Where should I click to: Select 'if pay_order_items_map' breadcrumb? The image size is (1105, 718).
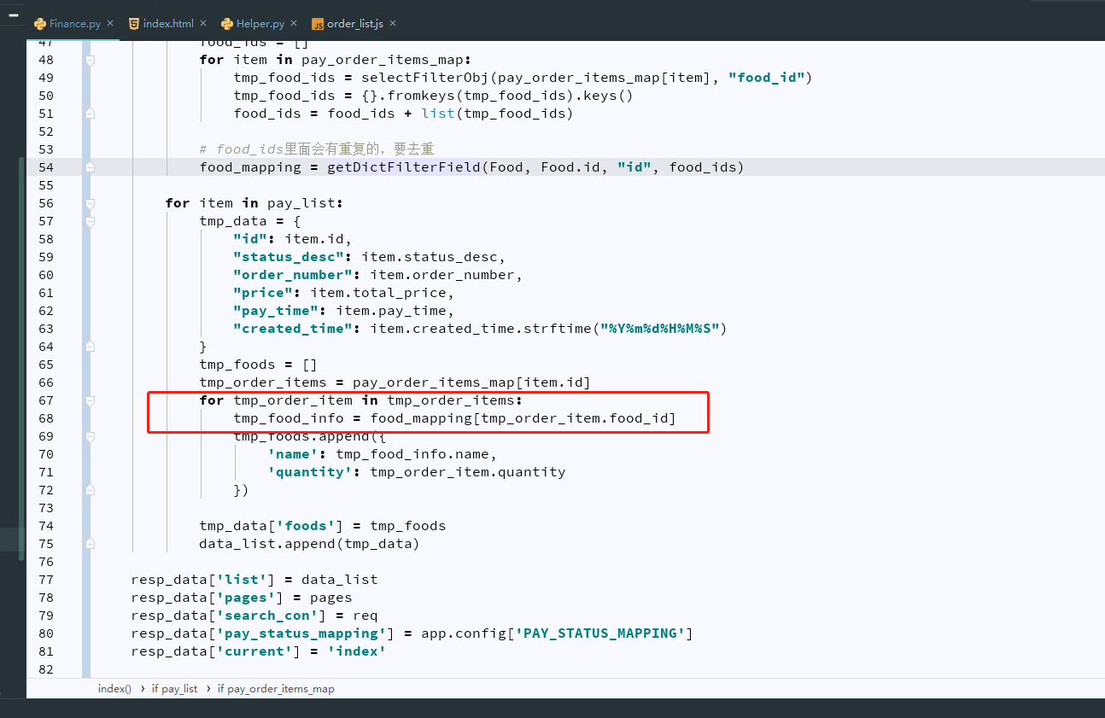click(x=276, y=688)
